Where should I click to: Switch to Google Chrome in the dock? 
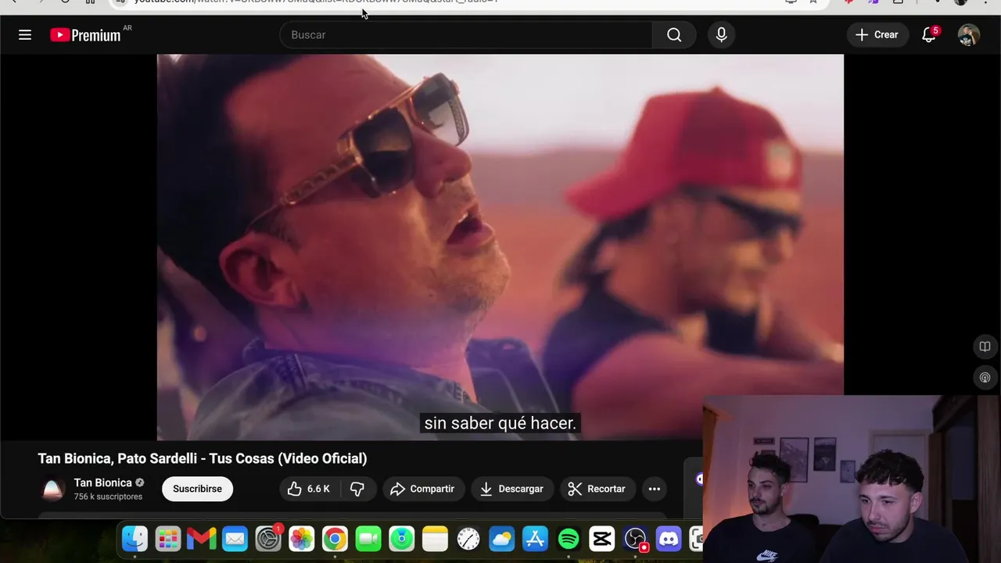click(x=335, y=539)
